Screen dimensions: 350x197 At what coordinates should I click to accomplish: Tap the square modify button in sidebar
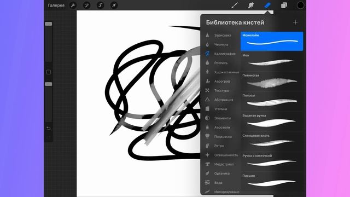coord(49,72)
